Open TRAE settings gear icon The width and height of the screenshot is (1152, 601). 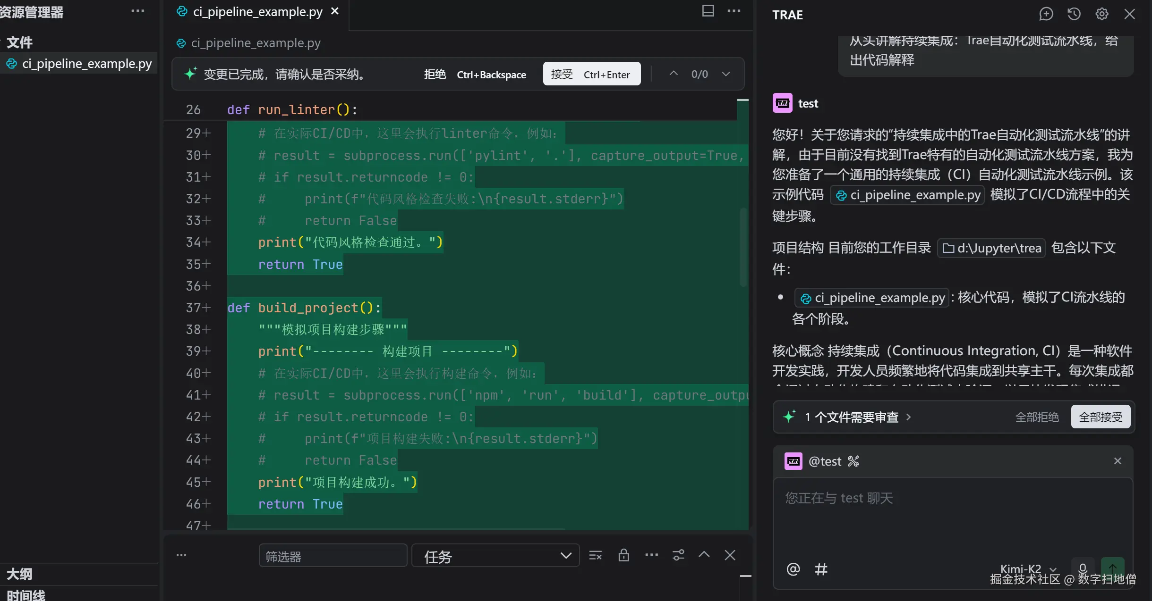click(1101, 14)
